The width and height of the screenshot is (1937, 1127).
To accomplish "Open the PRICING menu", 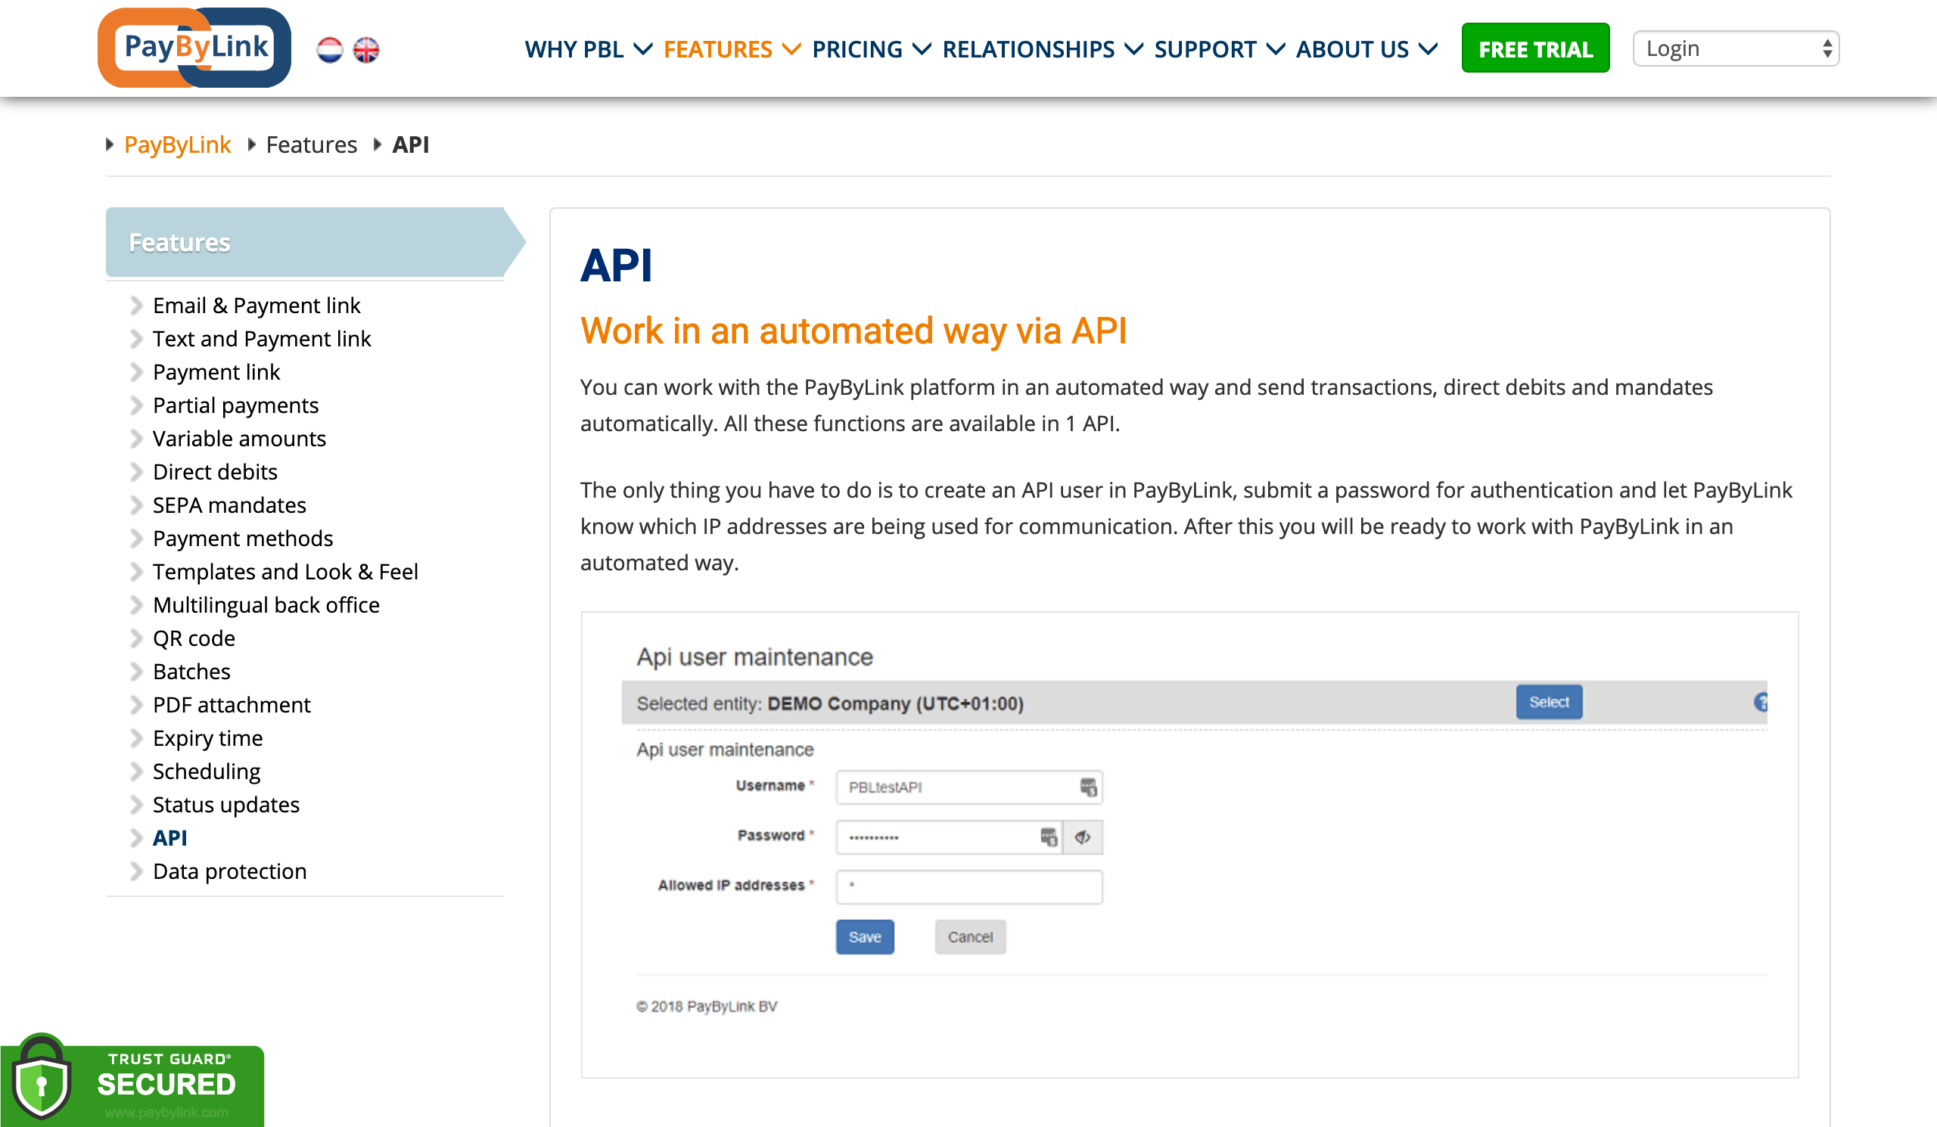I will pyautogui.click(x=872, y=49).
